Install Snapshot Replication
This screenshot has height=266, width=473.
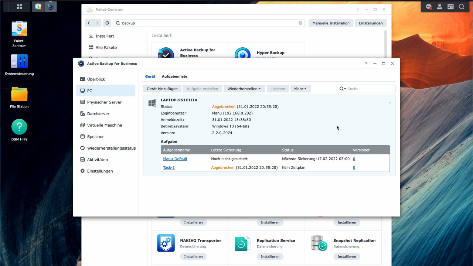(347, 256)
